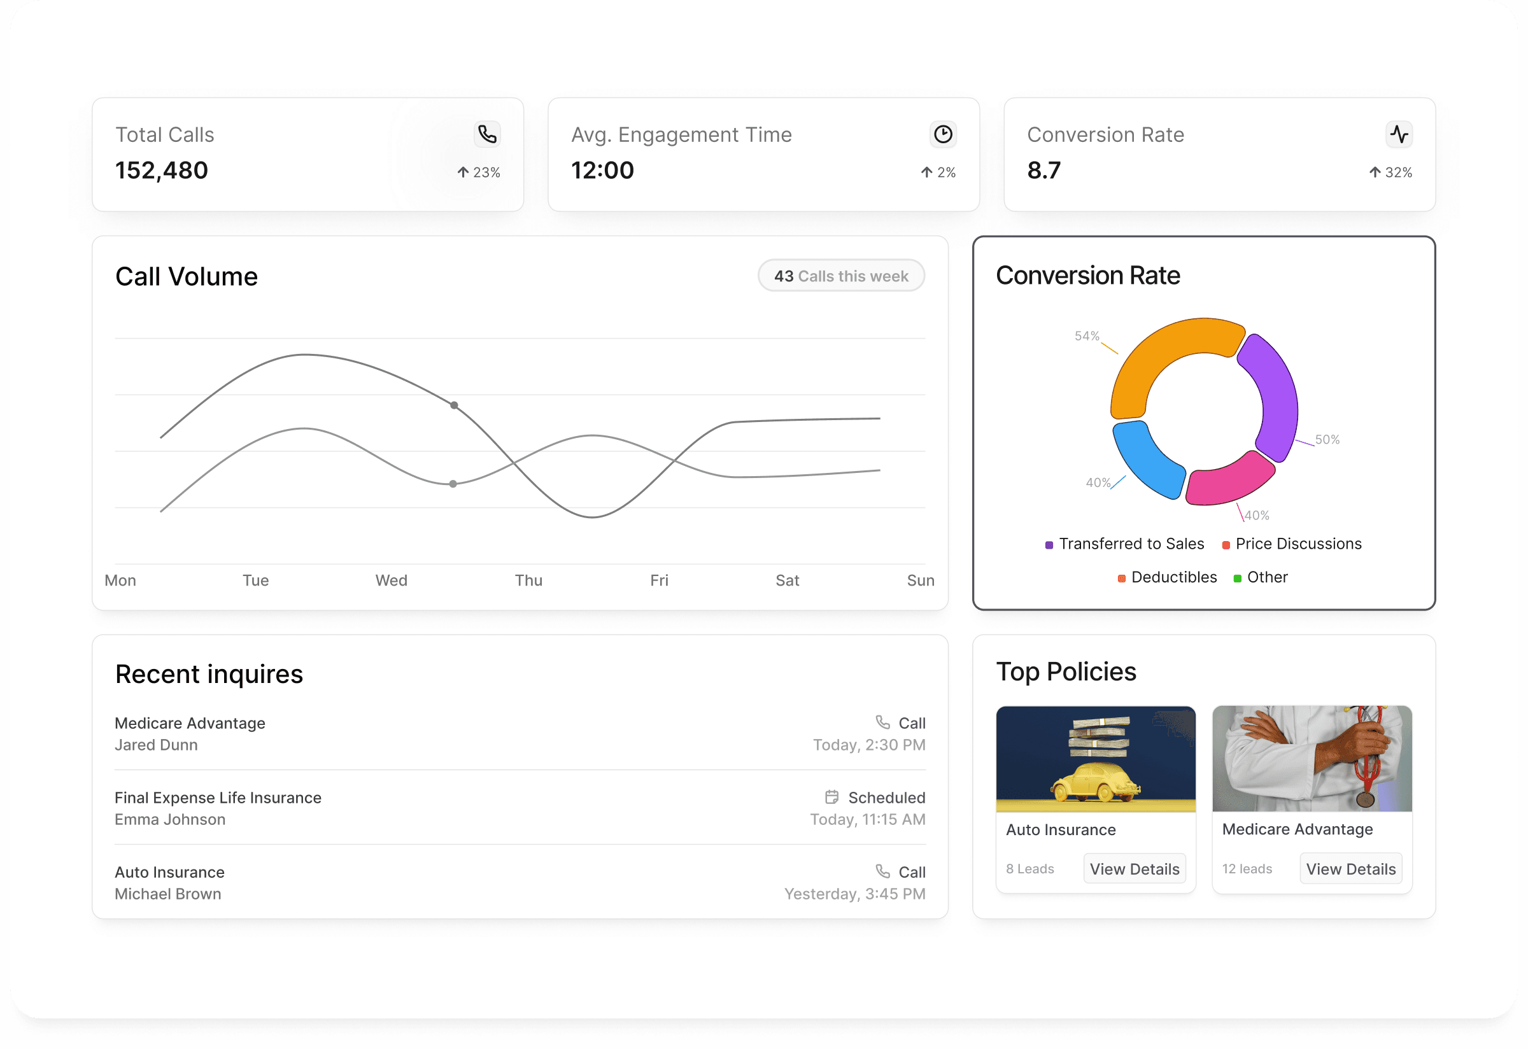The height and width of the screenshot is (1049, 1528).
Task: Click the up arrow next to 23%
Action: tap(463, 172)
